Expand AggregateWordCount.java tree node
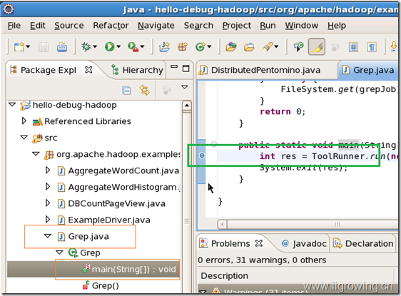The width and height of the screenshot is (401, 296). click(x=48, y=170)
